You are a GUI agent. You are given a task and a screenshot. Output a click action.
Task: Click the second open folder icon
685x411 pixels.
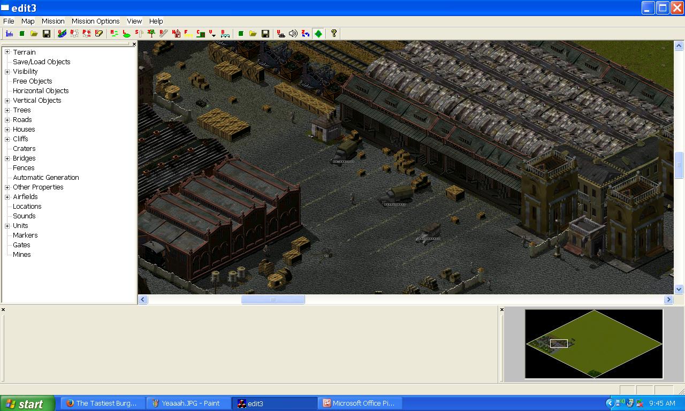[253, 34]
